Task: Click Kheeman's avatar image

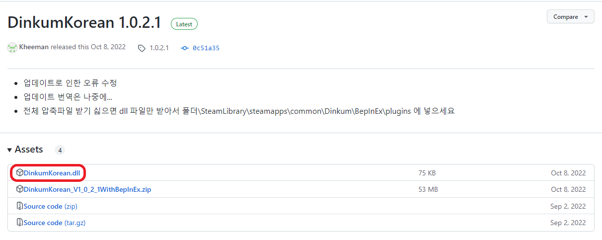Action: (x=12, y=48)
